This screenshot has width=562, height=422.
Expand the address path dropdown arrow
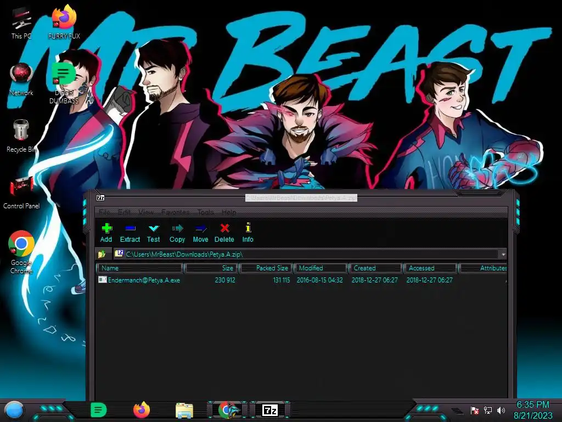point(503,254)
